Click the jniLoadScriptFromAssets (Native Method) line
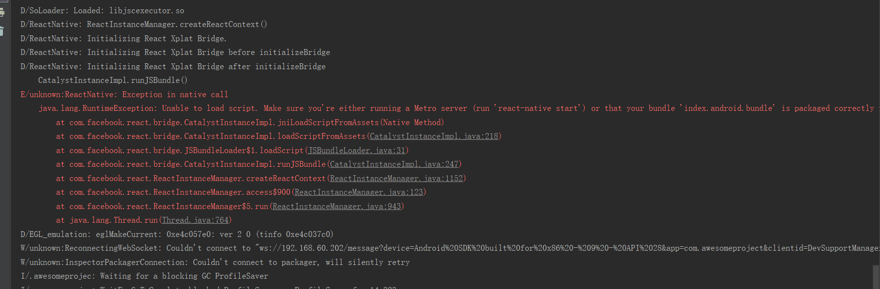 [x=250, y=123]
